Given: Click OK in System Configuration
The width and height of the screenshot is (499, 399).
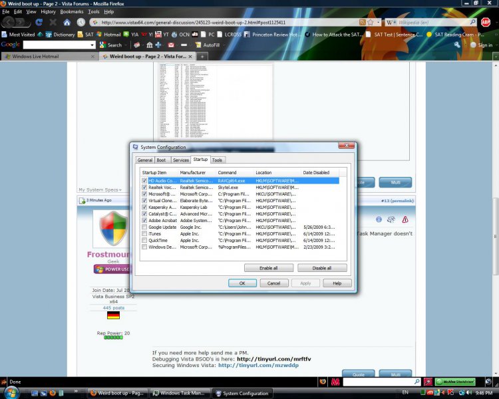Looking at the screenshot, I should click(242, 283).
